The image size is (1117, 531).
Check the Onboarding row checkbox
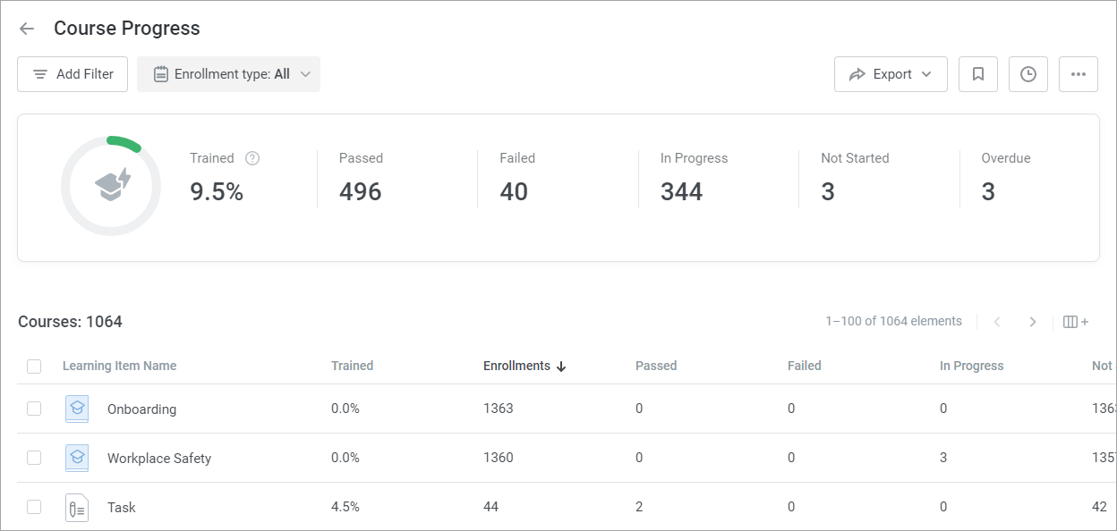[x=34, y=409]
